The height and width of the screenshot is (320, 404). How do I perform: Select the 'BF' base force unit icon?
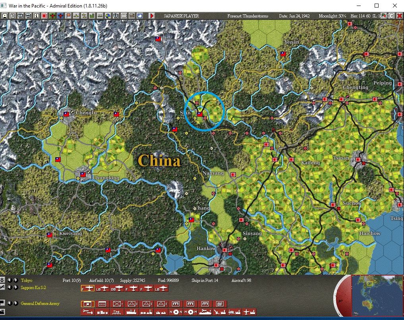pos(220,304)
